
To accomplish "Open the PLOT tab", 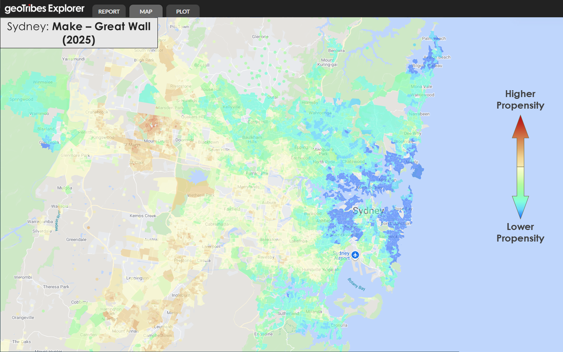I will pos(183,12).
